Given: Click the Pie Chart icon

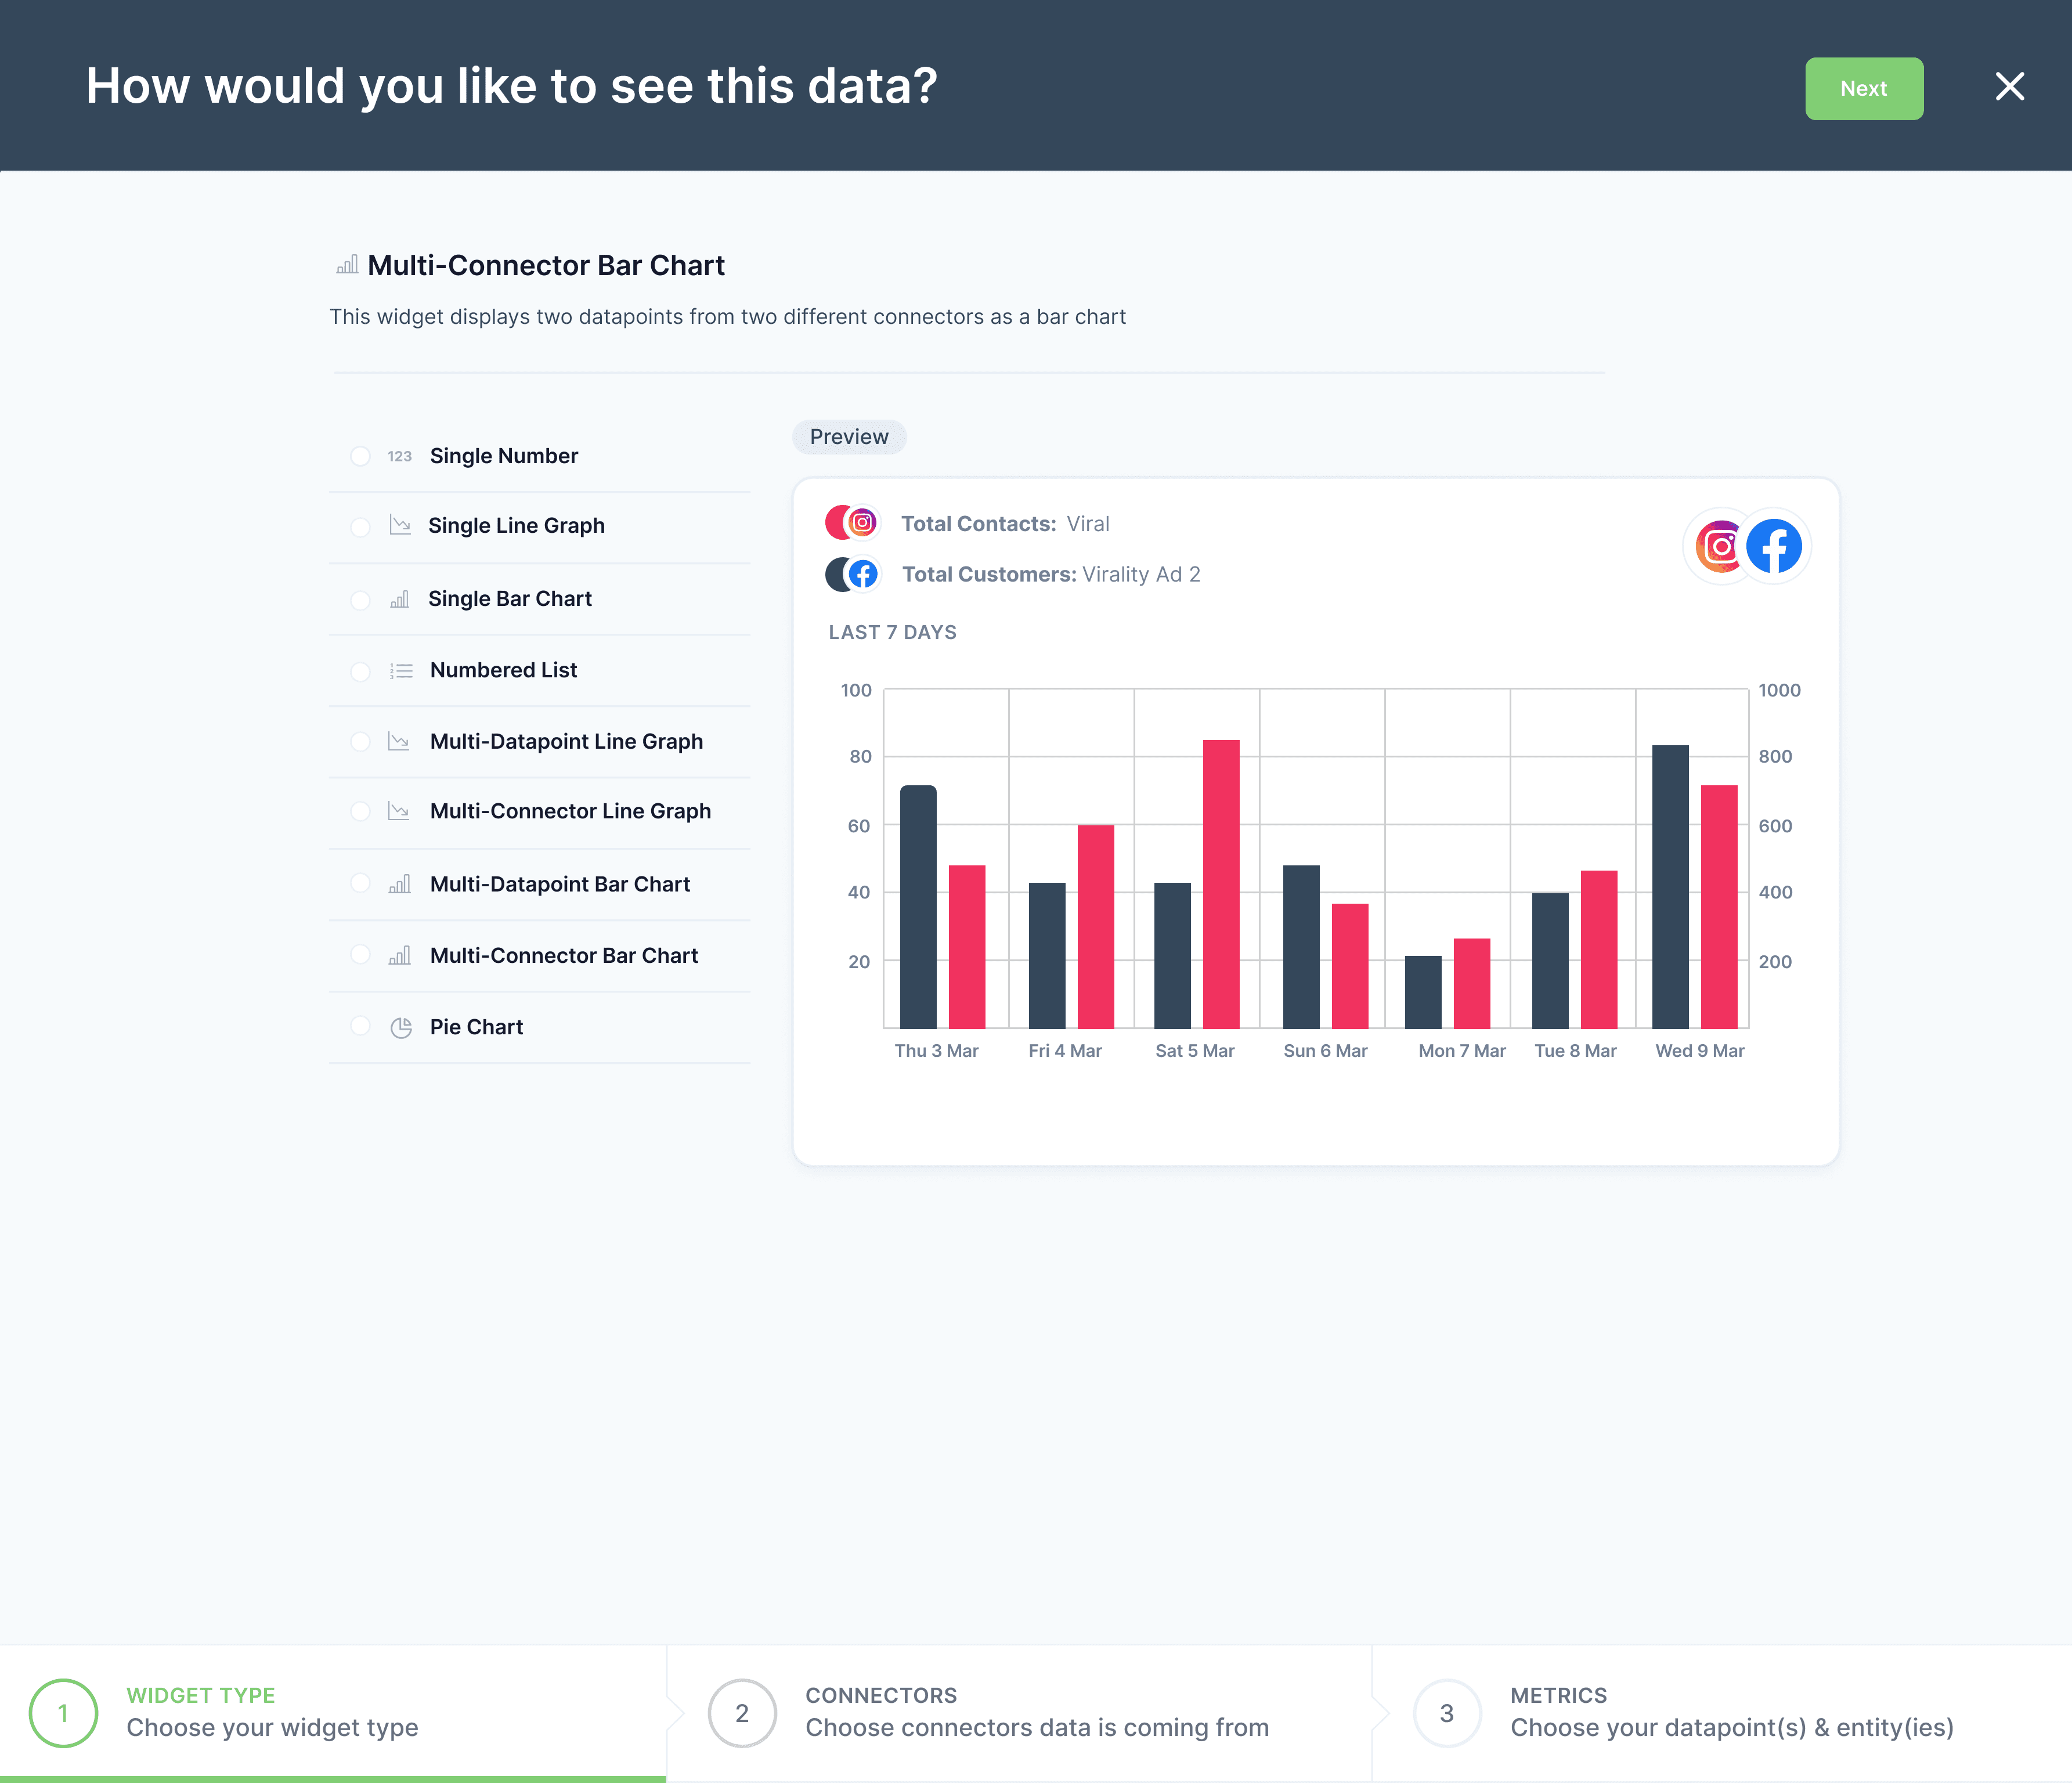Looking at the screenshot, I should point(401,1027).
